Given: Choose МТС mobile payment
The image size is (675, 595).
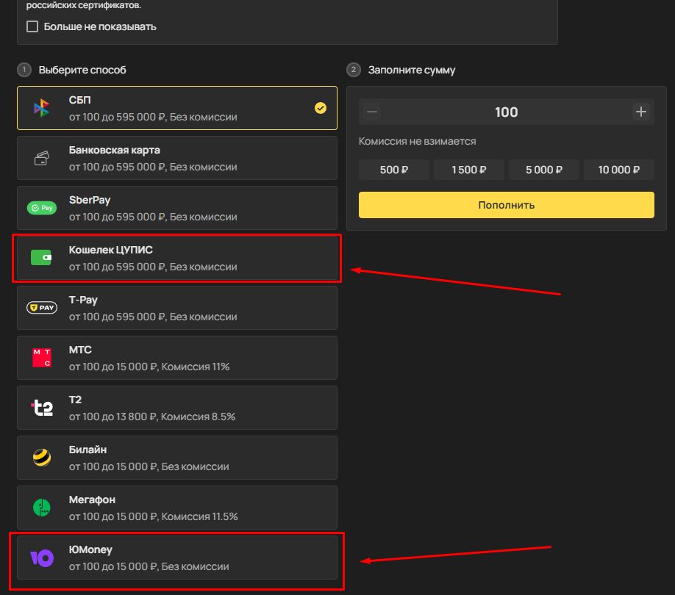Looking at the screenshot, I should (177, 358).
